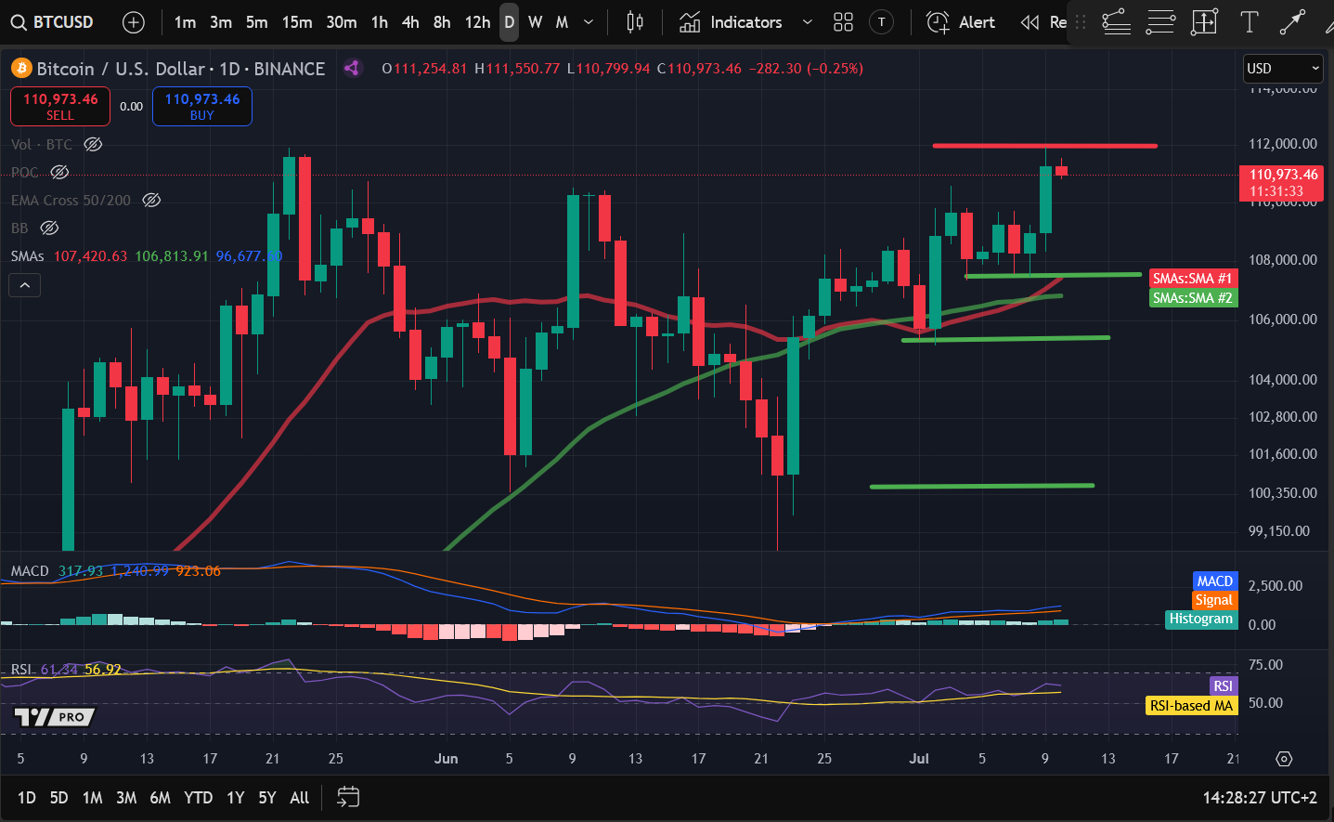Toggle visibility of EMA Cross 50/200
1334x822 pixels.
tap(151, 200)
